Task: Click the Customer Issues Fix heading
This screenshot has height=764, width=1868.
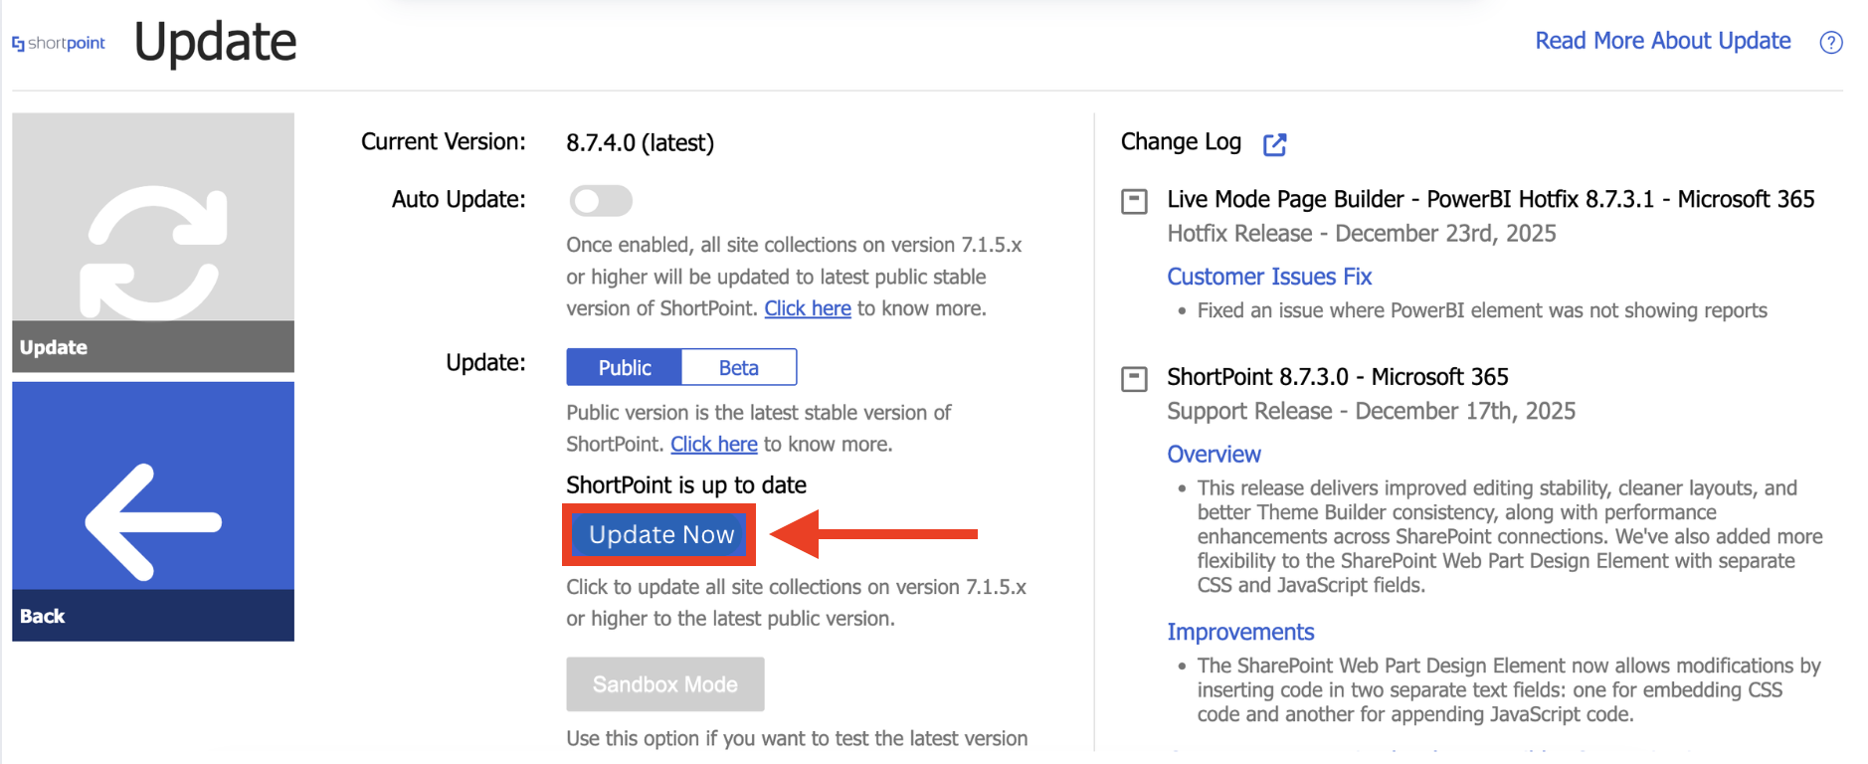Action: click(x=1269, y=277)
